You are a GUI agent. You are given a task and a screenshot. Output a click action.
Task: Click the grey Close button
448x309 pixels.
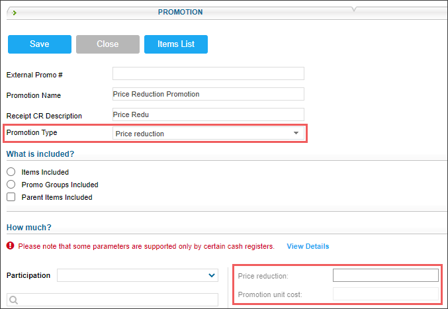[108, 44]
